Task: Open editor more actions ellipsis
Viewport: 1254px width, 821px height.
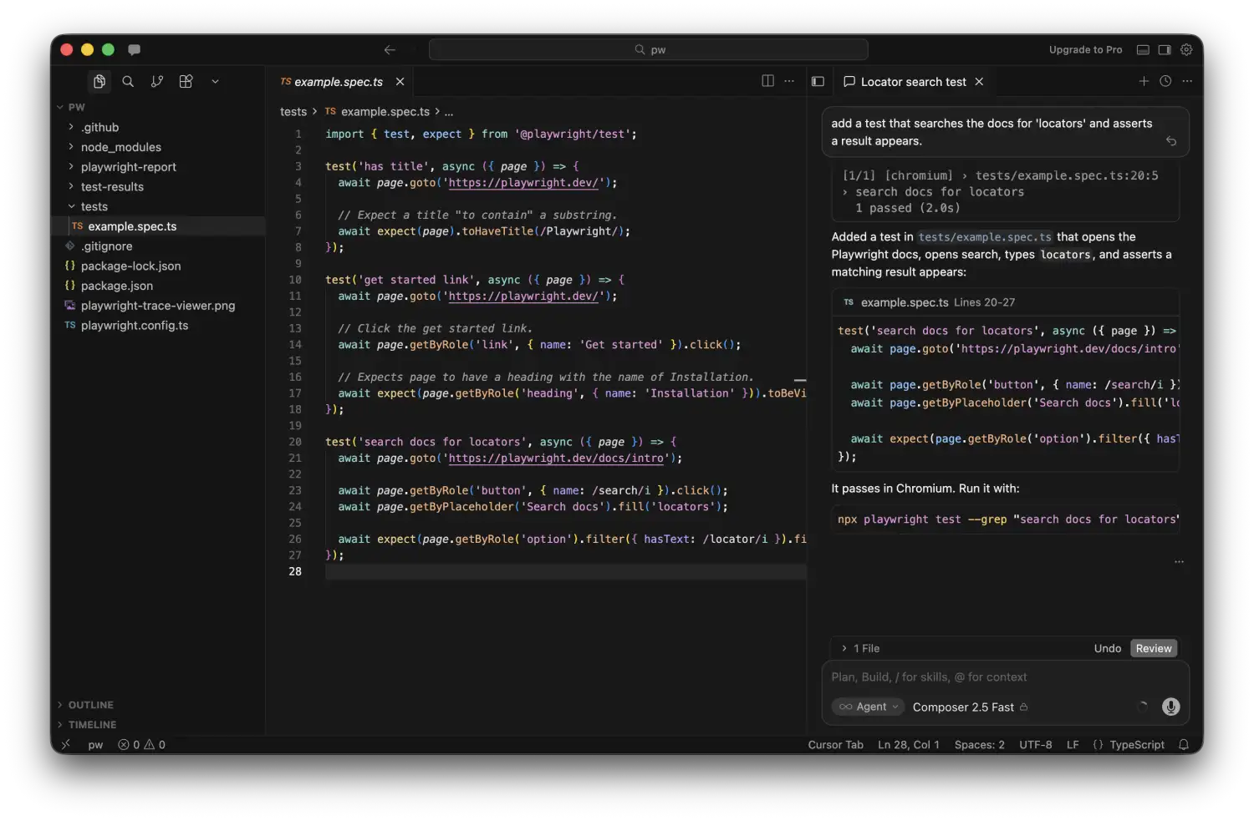Action: (789, 81)
